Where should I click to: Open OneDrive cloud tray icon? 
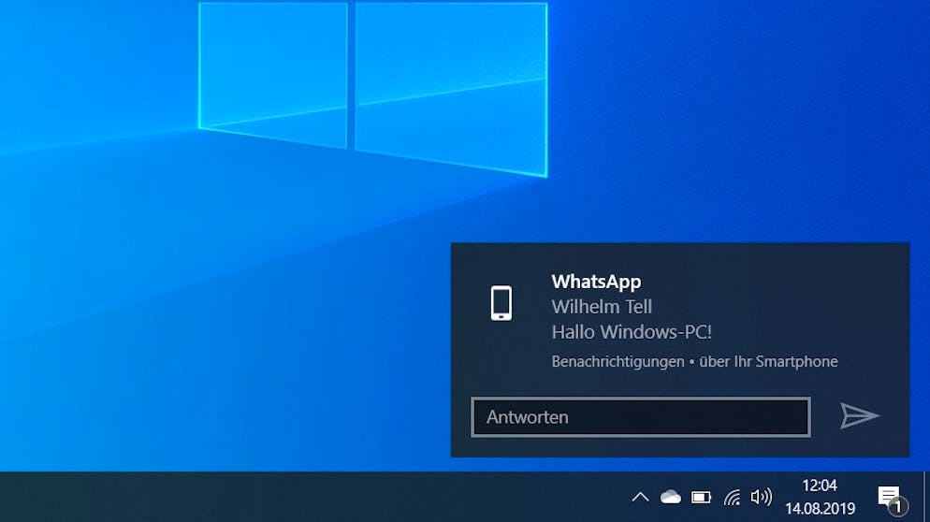(671, 497)
